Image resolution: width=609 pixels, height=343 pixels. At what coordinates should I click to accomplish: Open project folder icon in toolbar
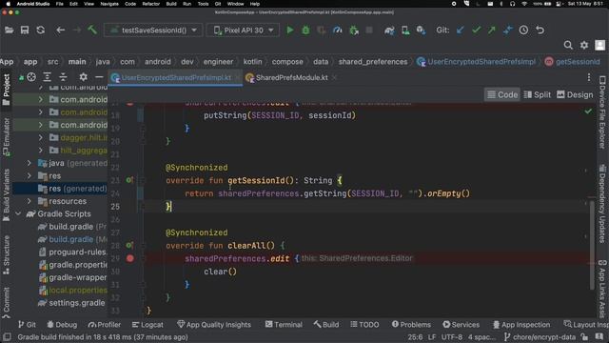coord(9,30)
